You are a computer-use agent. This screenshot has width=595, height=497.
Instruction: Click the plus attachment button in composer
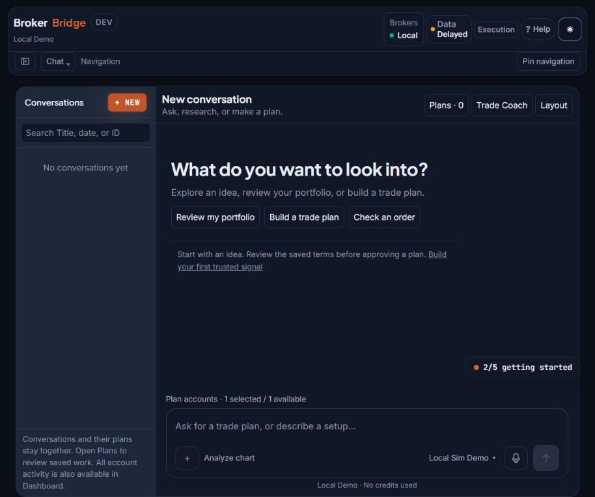187,459
